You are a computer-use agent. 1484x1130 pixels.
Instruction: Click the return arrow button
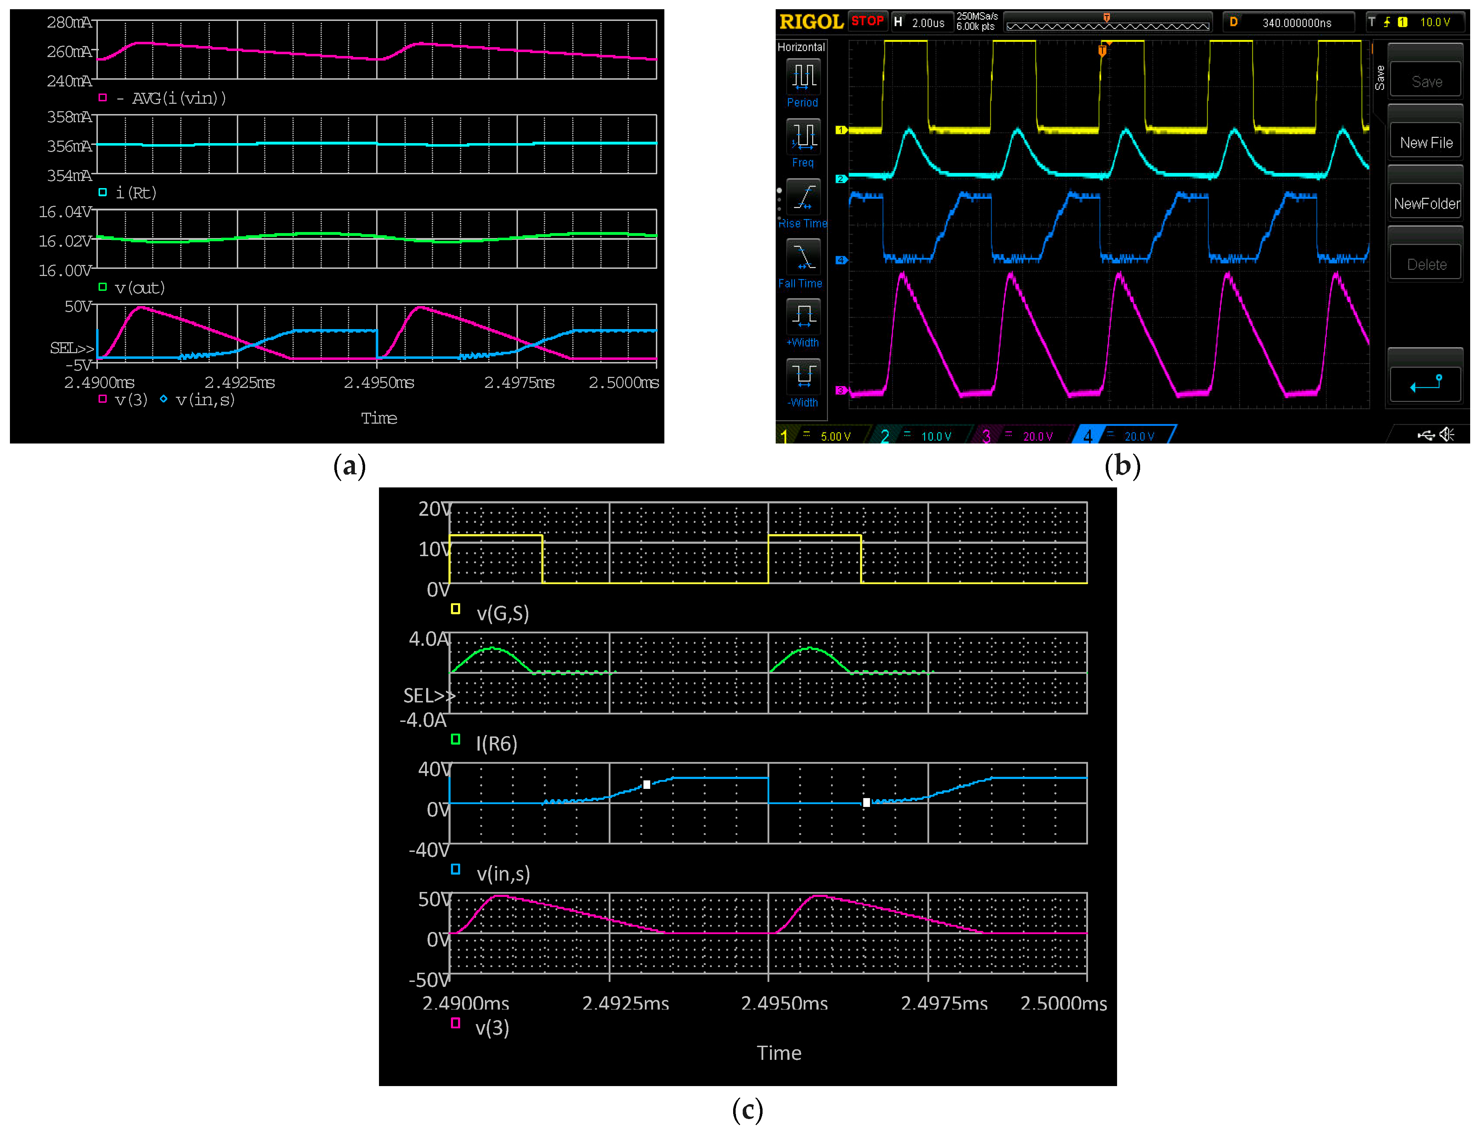click(x=1426, y=384)
